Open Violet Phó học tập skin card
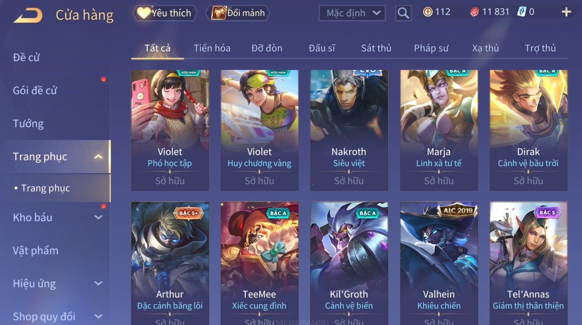 click(170, 130)
